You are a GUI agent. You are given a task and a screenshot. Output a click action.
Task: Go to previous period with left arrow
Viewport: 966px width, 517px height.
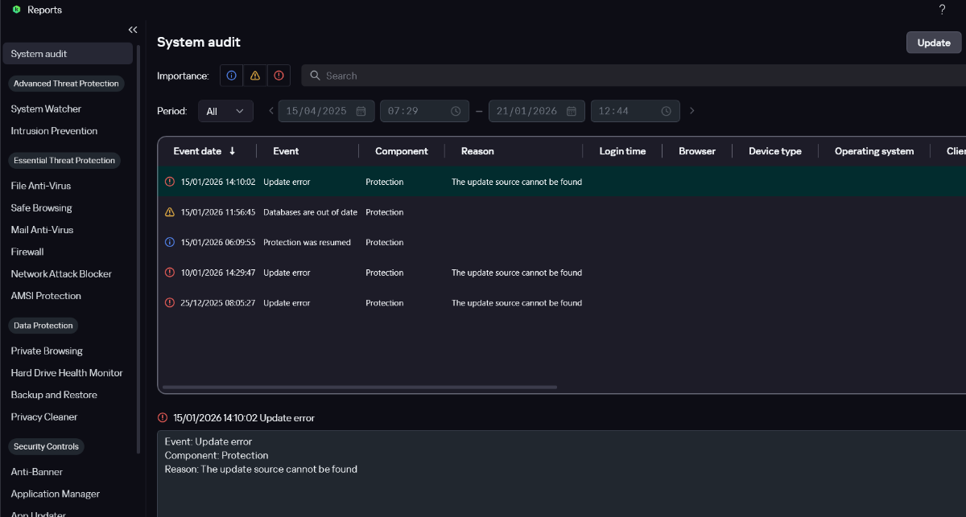pyautogui.click(x=271, y=111)
